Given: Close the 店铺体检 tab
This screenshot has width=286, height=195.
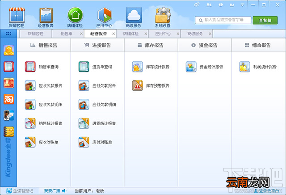Looking at the screenshot, I should (146, 34).
